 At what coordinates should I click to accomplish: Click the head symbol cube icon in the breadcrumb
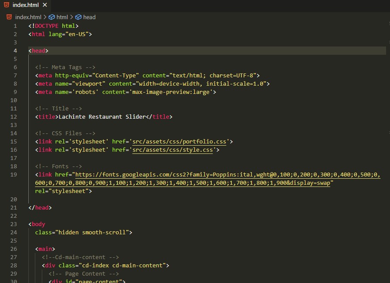78,17
